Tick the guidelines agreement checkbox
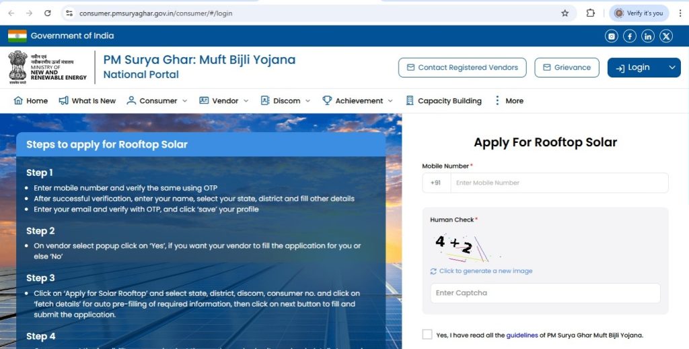 click(427, 334)
